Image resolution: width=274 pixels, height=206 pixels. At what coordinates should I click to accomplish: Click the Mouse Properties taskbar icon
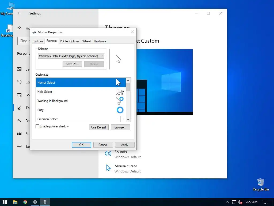tap(45, 202)
